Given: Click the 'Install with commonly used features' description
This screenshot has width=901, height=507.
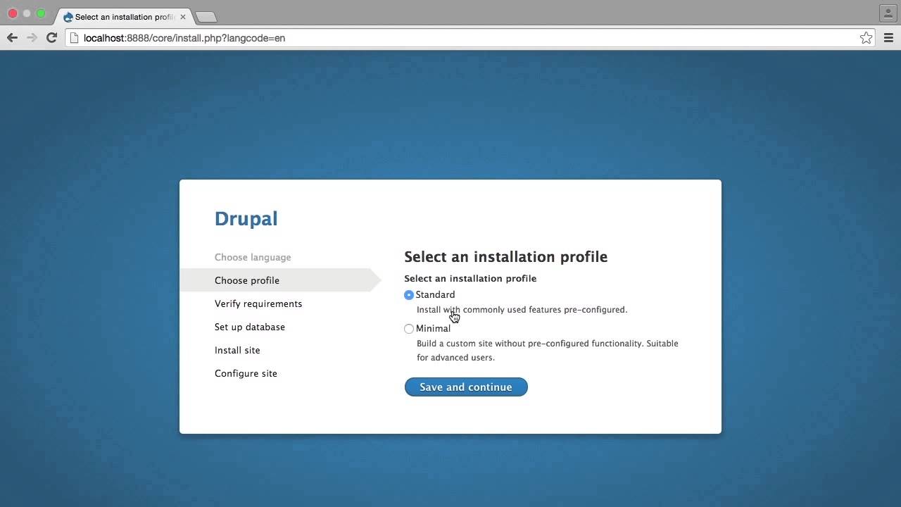Looking at the screenshot, I should coord(522,310).
